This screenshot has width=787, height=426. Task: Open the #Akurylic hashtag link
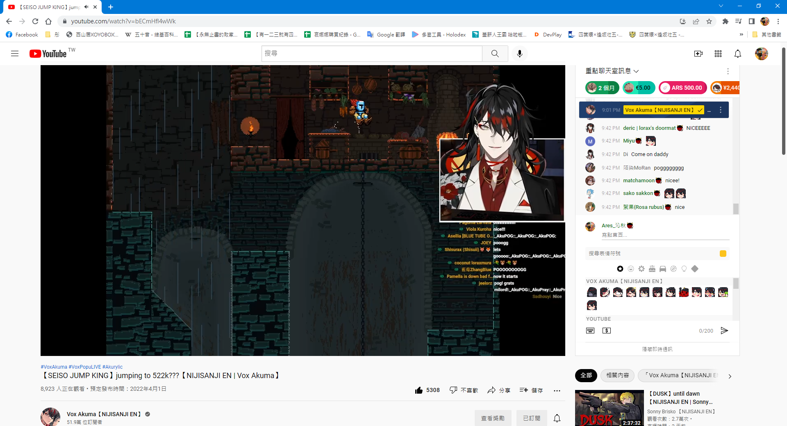112,367
